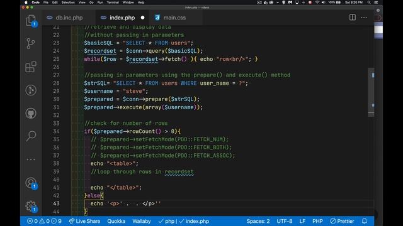Click the warnings count in status bar
The height and width of the screenshot is (226, 403).
click(45, 221)
